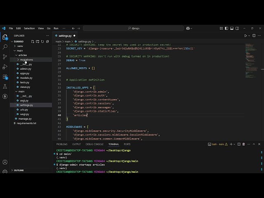Open the Testing flask view
The image size is (264, 198).
pos(5,87)
